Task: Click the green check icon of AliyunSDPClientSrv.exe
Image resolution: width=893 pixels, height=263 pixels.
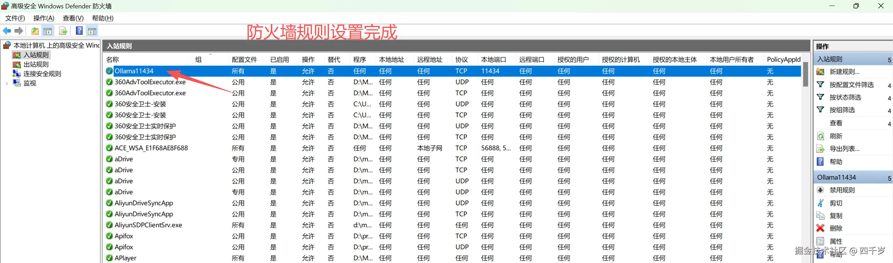Action: click(x=109, y=225)
